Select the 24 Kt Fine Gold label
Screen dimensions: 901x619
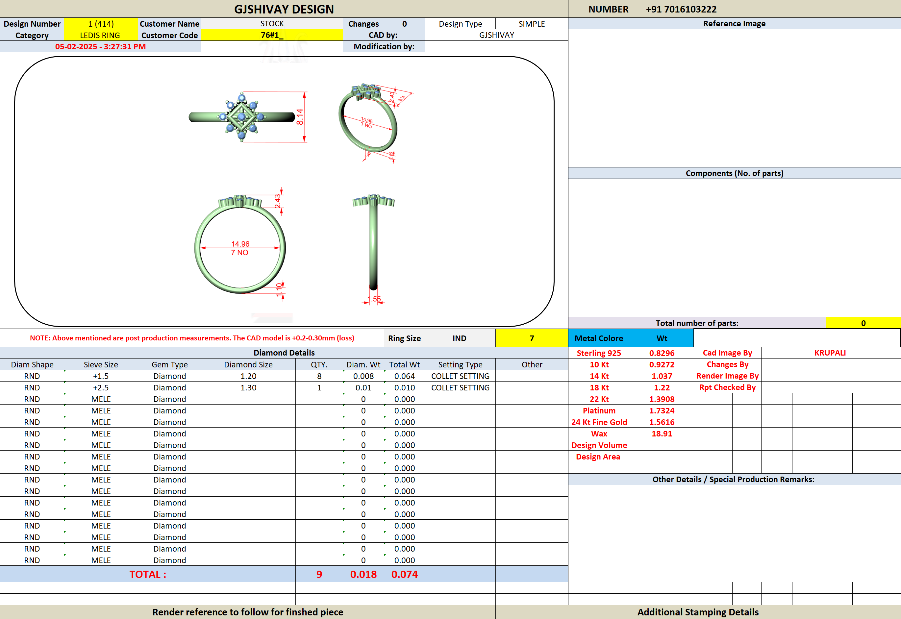[x=599, y=422]
